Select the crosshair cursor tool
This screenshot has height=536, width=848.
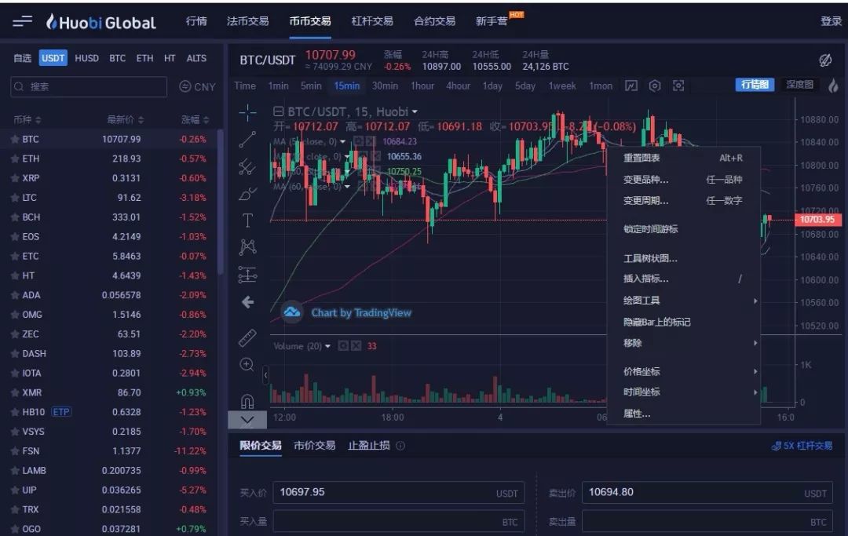point(247,112)
